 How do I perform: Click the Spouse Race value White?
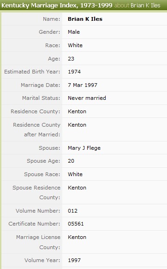point(75,174)
